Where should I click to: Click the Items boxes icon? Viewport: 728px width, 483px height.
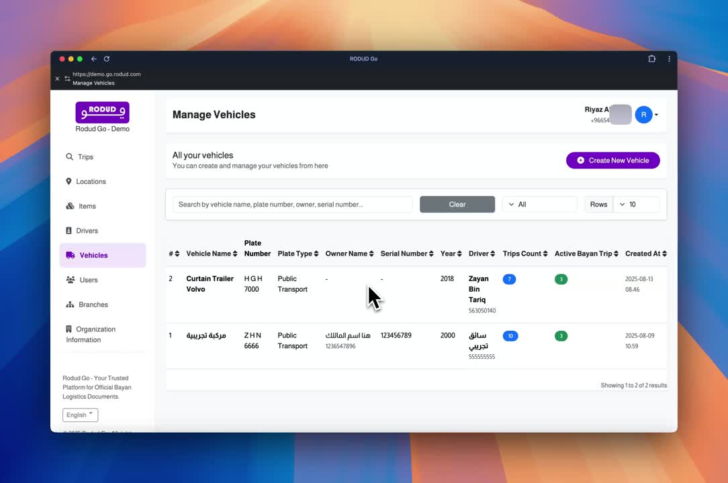pyautogui.click(x=70, y=206)
